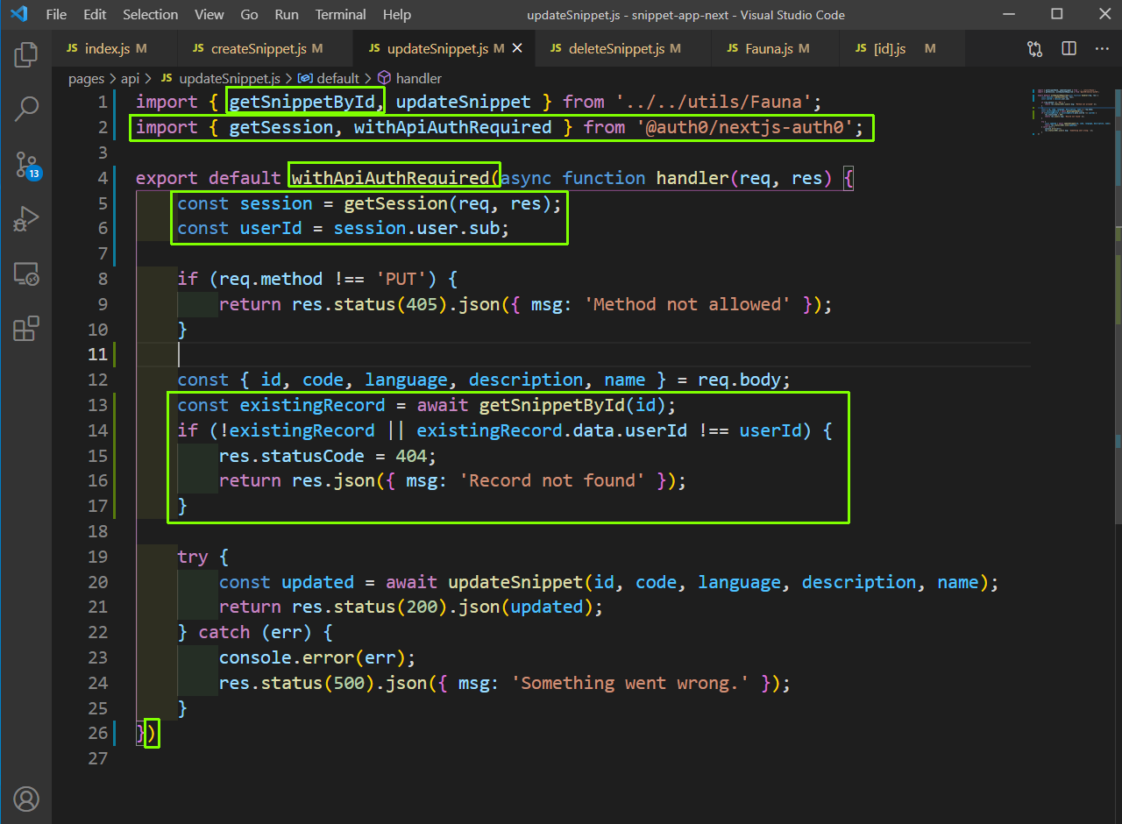Screen dimensions: 1122x824
Task: Click the Open Changes compare icon
Action: [1035, 49]
